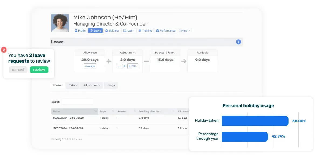Screen dimensions: 316x157
Task: Click the red notification badge showing 2
Action: (4, 50)
